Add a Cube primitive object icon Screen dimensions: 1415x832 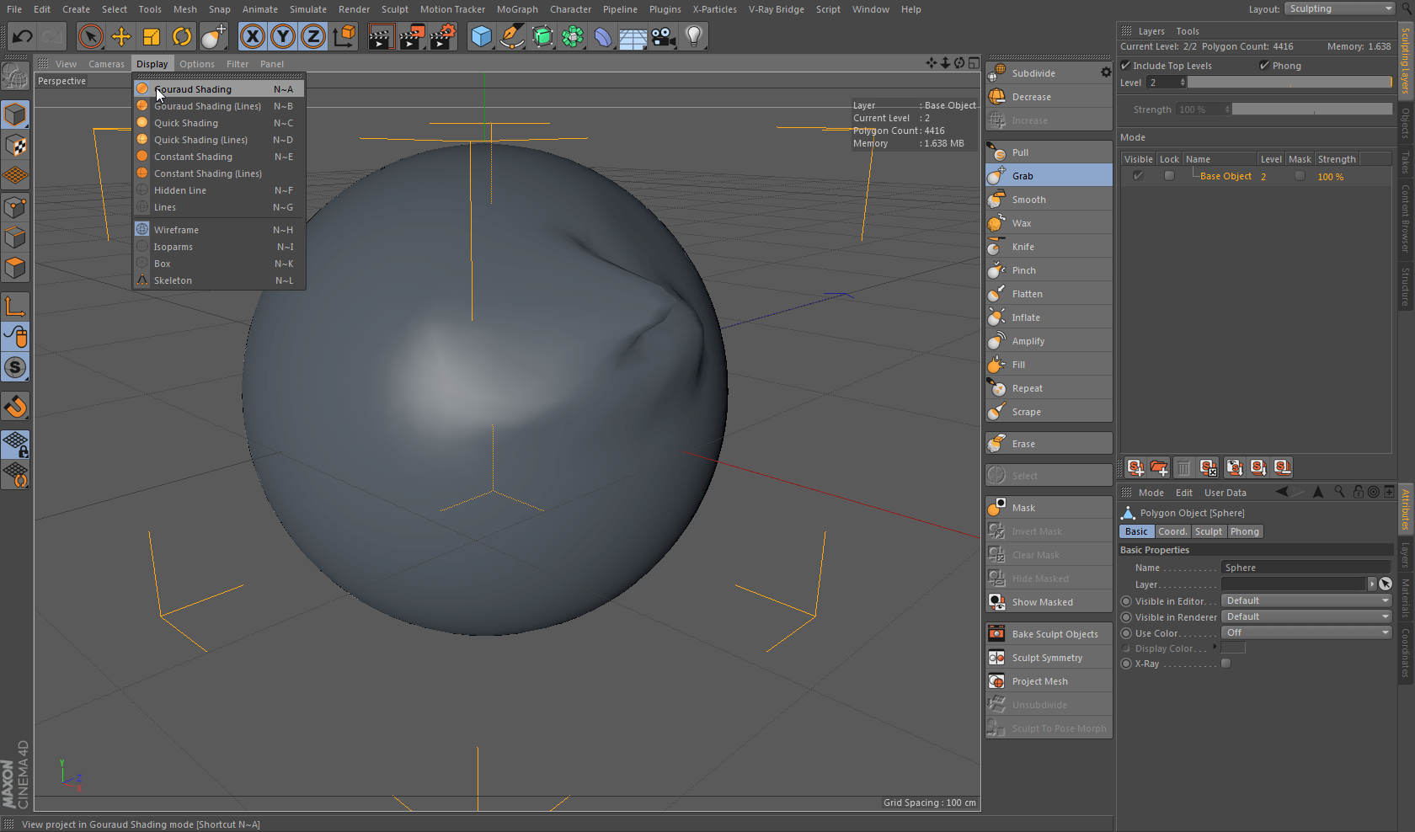(x=482, y=36)
